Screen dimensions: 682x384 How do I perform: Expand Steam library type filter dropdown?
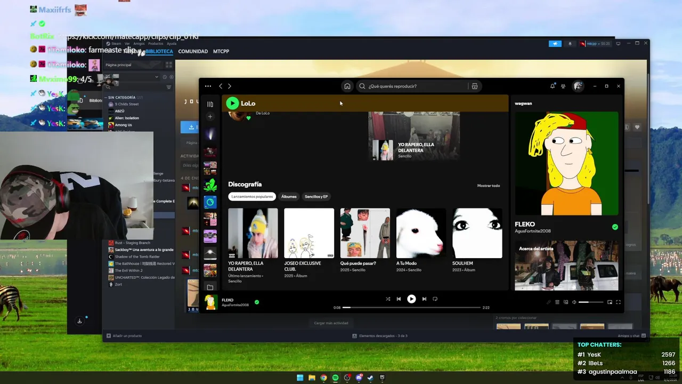tap(157, 77)
